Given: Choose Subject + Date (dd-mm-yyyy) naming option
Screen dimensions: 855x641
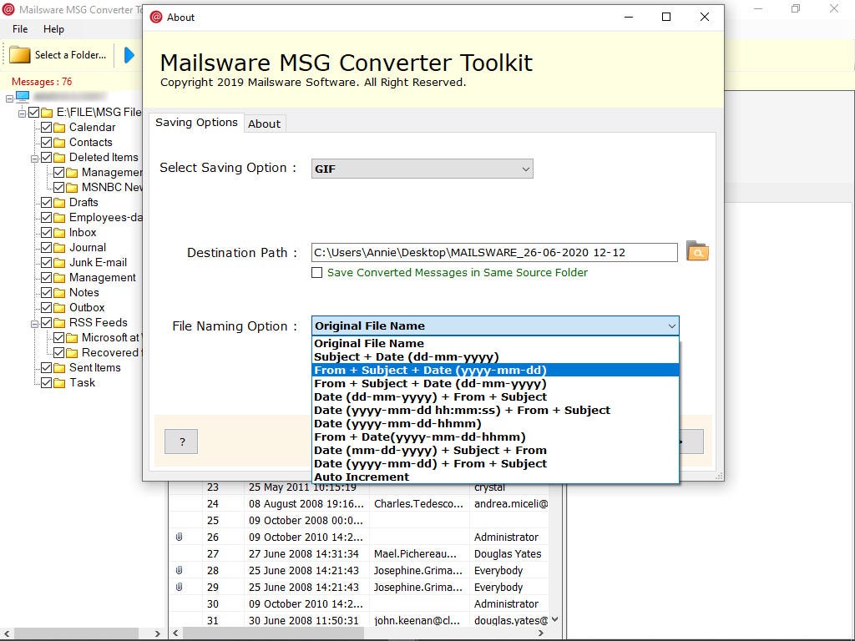Looking at the screenshot, I should coord(496,357).
